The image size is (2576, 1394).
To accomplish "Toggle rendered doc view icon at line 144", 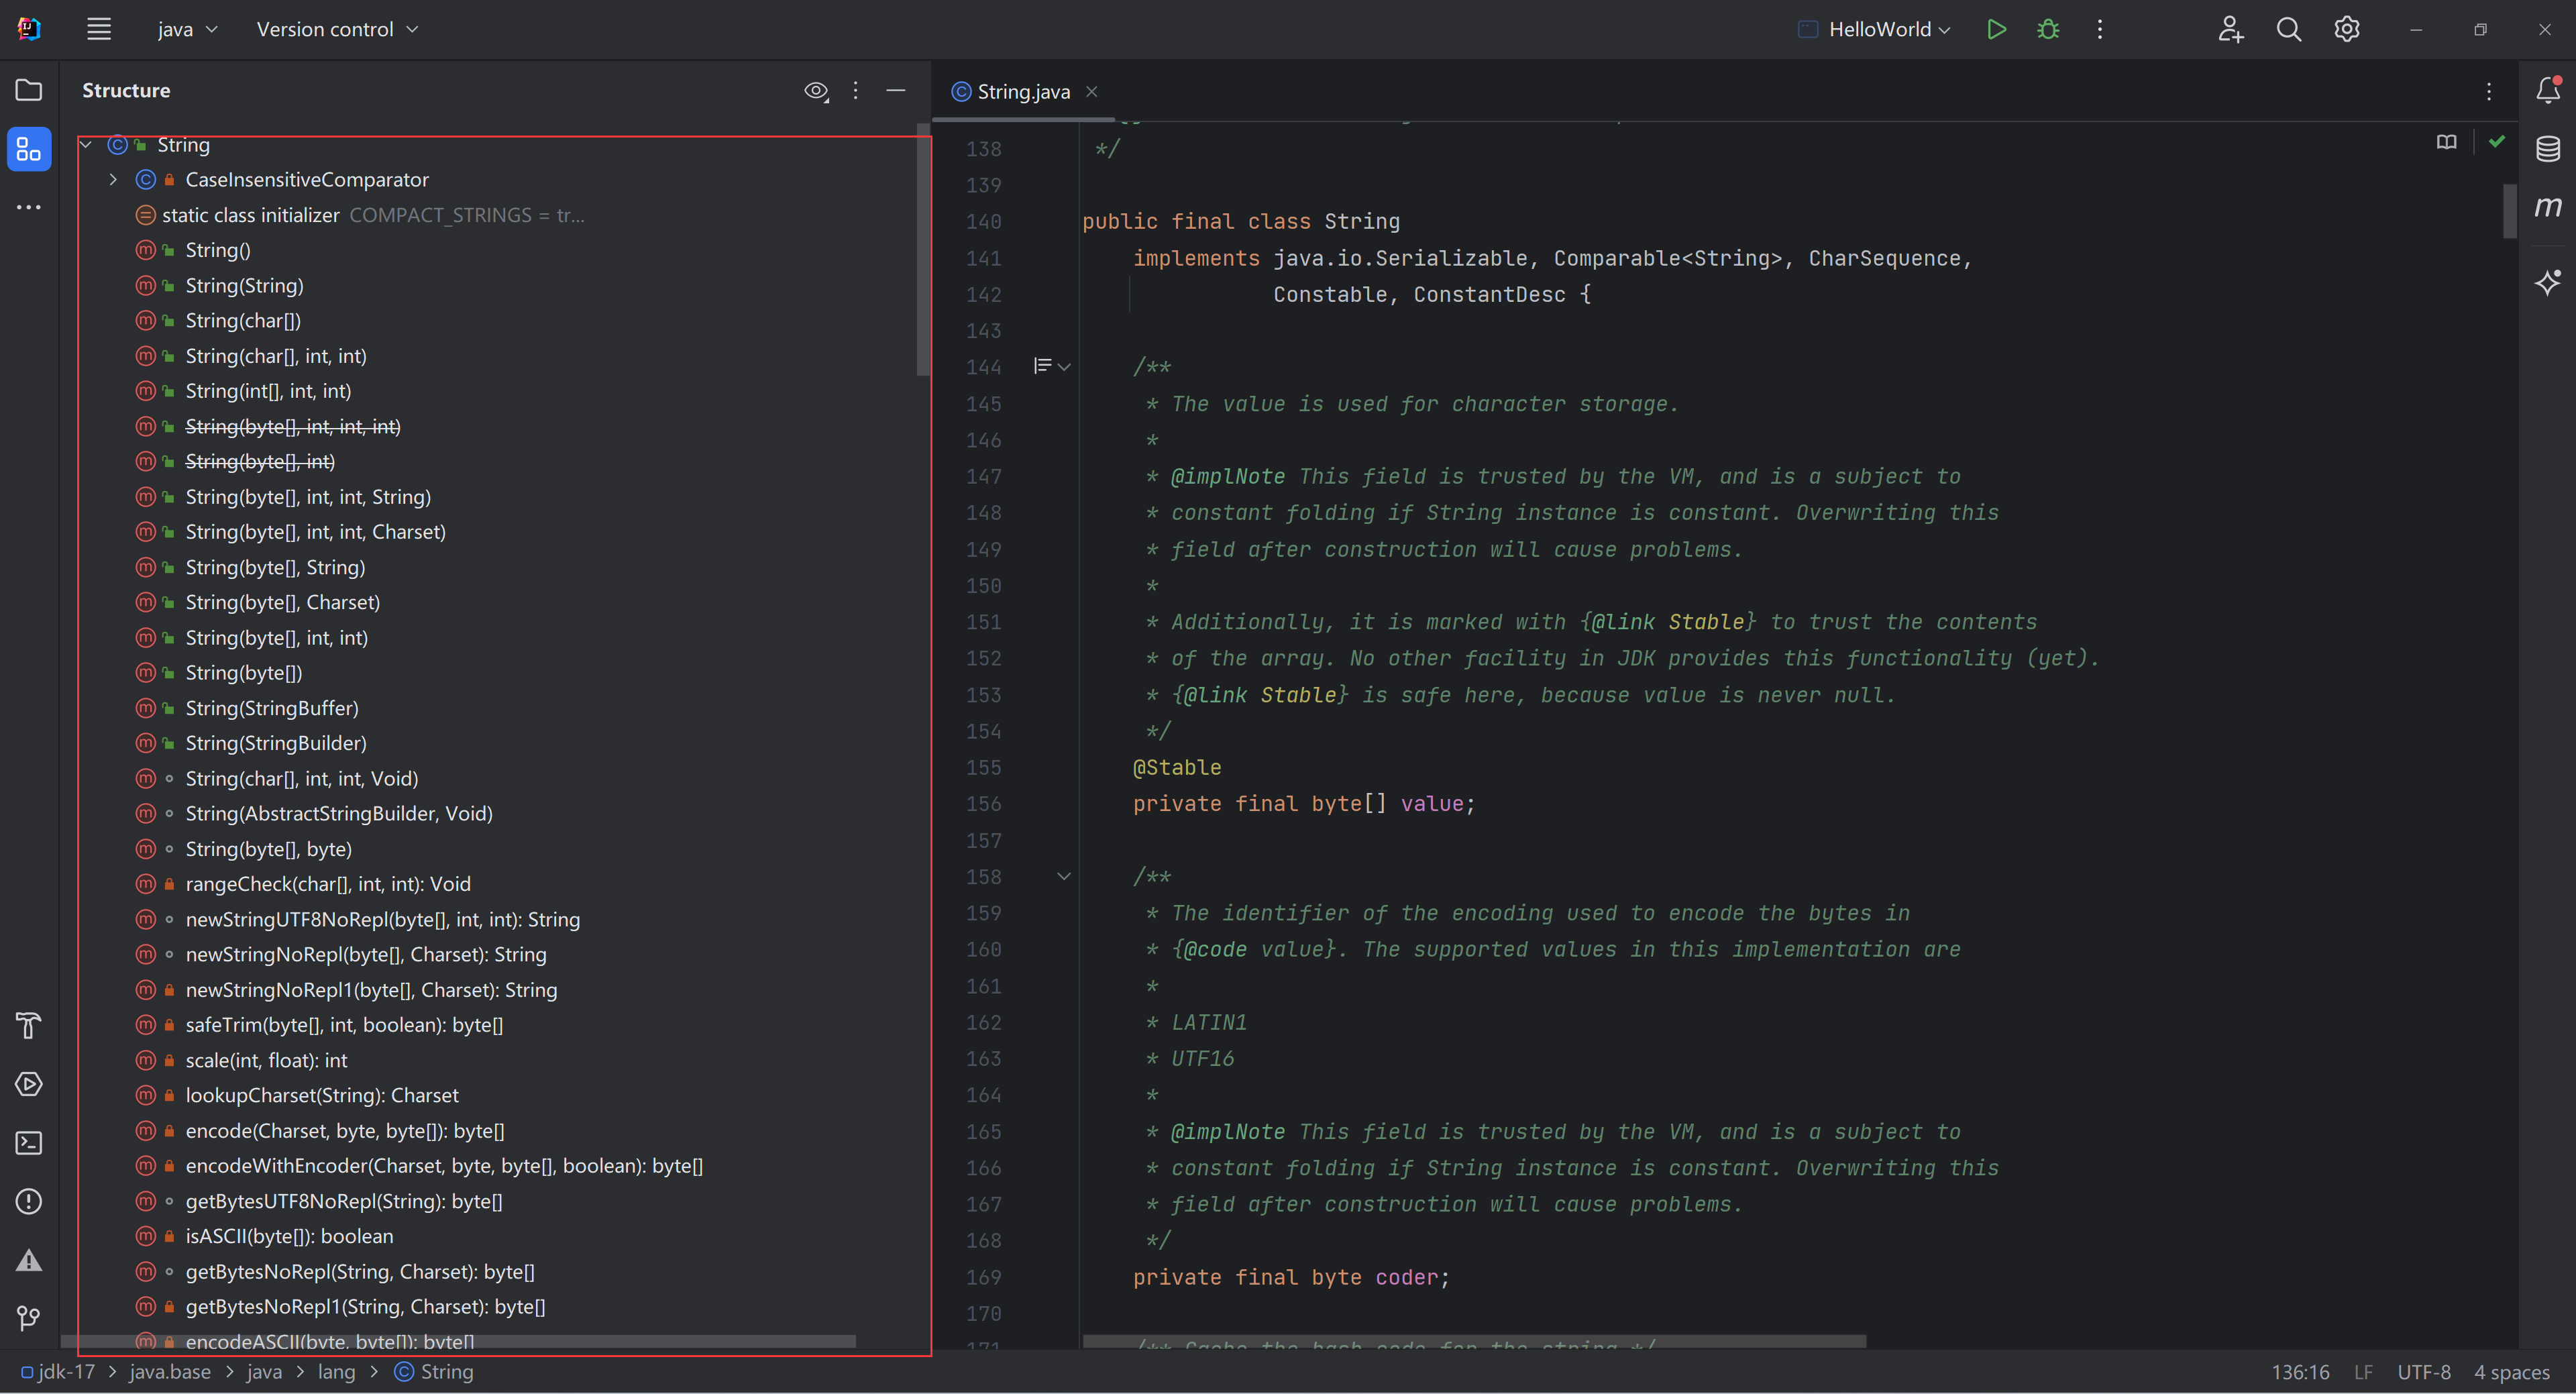I will (x=1042, y=366).
